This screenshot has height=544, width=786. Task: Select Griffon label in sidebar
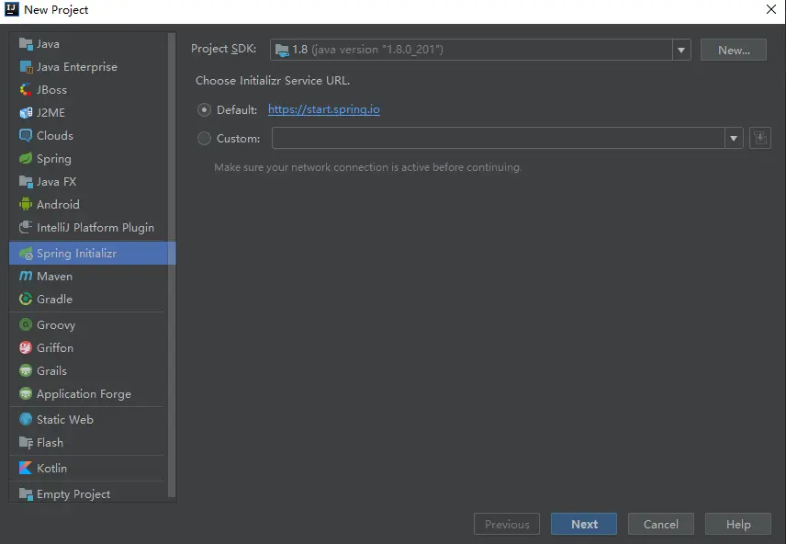point(55,347)
